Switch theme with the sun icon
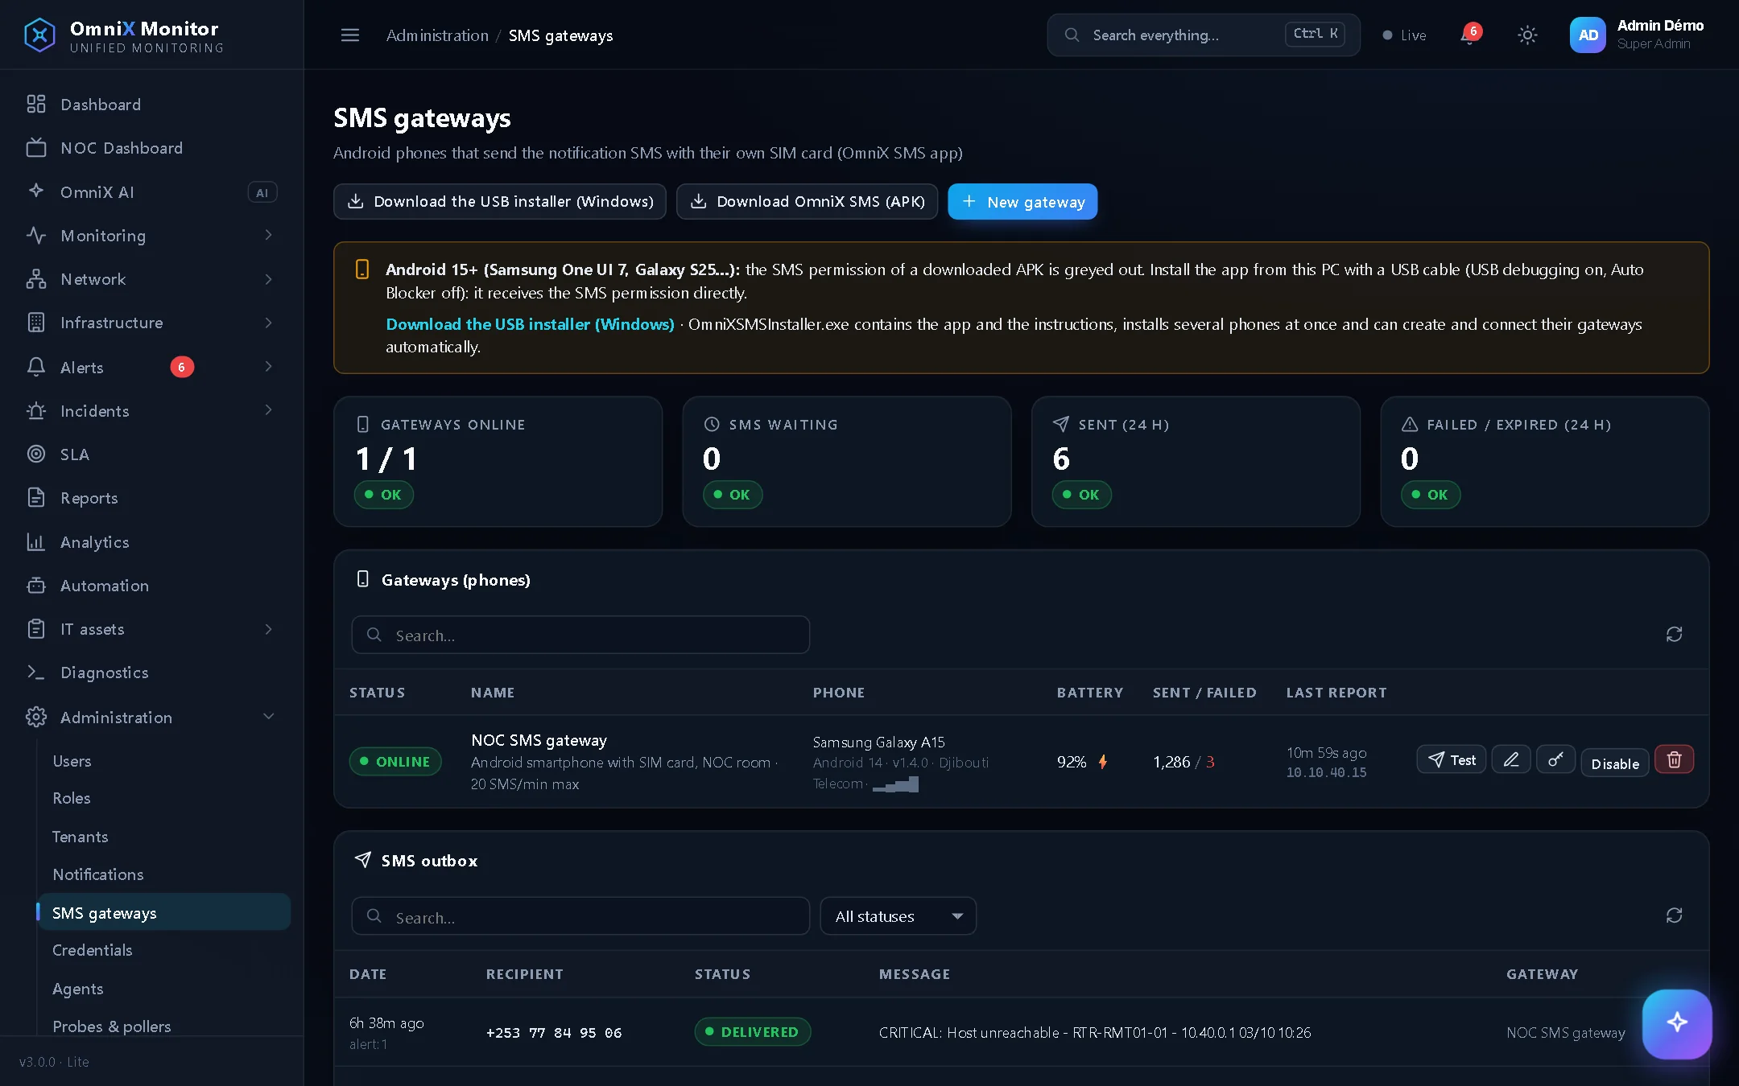This screenshot has width=1739, height=1086. [1527, 35]
